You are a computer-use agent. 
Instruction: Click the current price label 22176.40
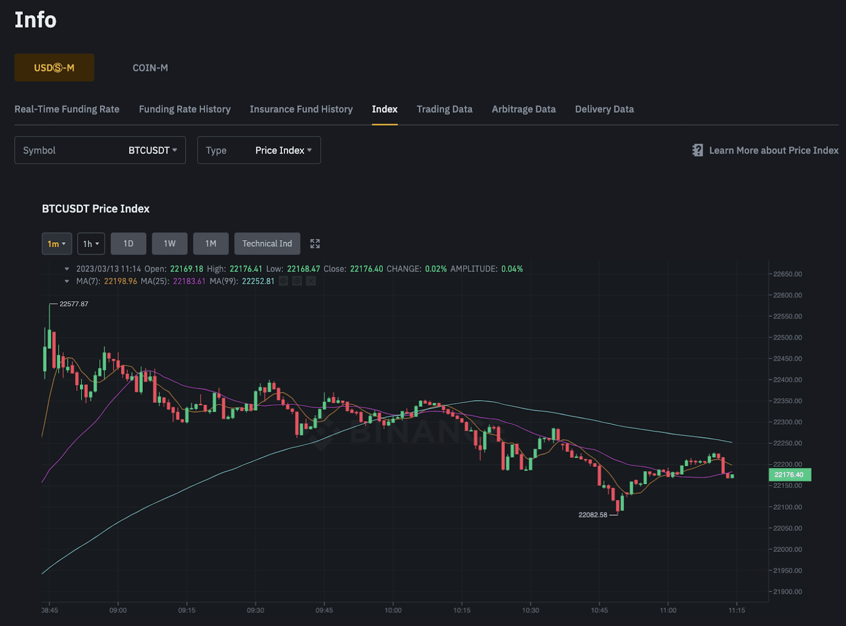click(x=789, y=475)
